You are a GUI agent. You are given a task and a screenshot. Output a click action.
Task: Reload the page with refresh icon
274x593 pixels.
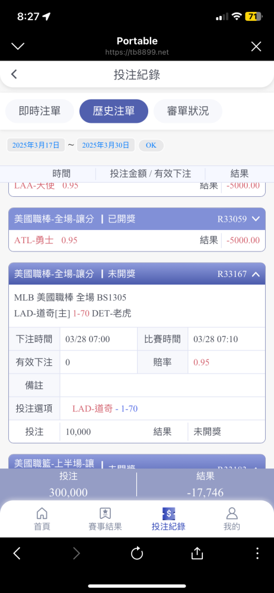point(137,554)
